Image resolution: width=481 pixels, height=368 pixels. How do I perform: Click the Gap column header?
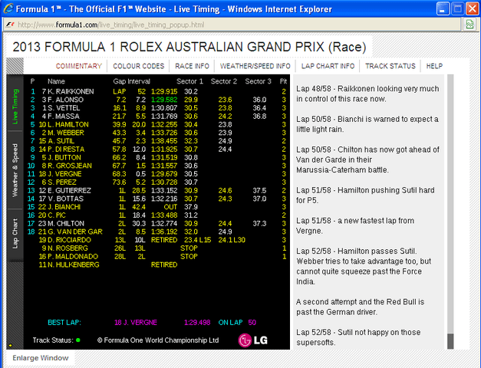pyautogui.click(x=119, y=81)
